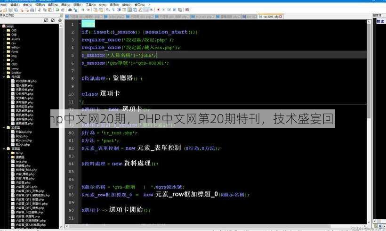Select the js folder in the tree

click(12, 60)
